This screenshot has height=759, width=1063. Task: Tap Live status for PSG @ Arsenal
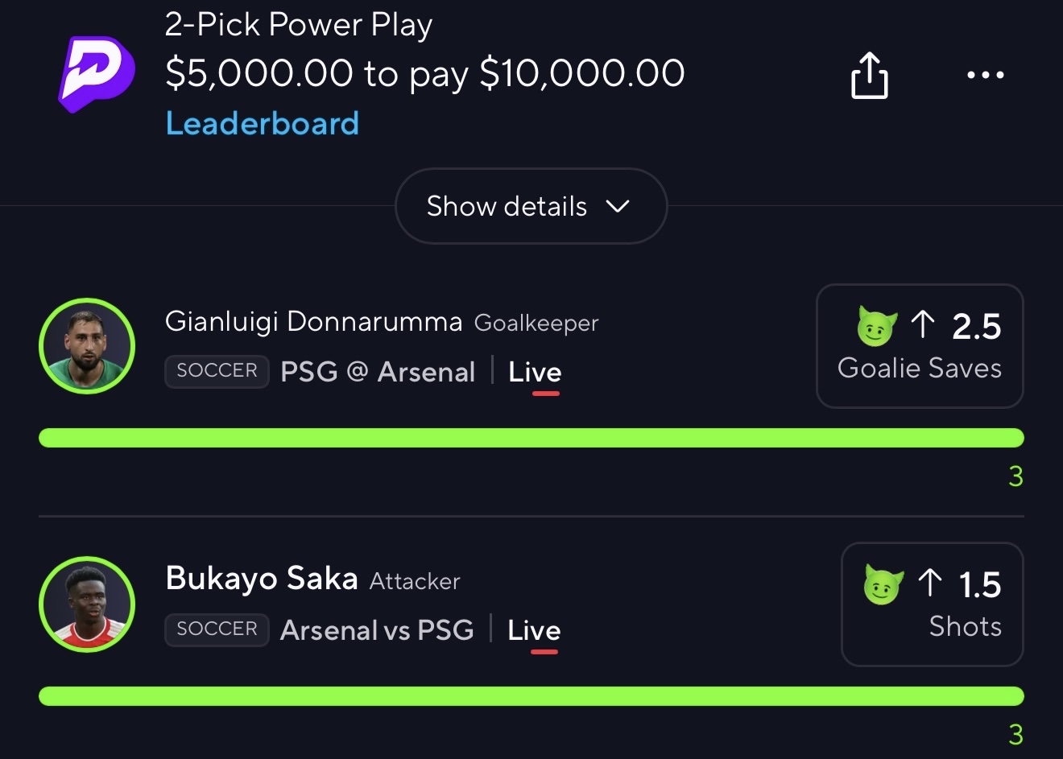click(535, 373)
